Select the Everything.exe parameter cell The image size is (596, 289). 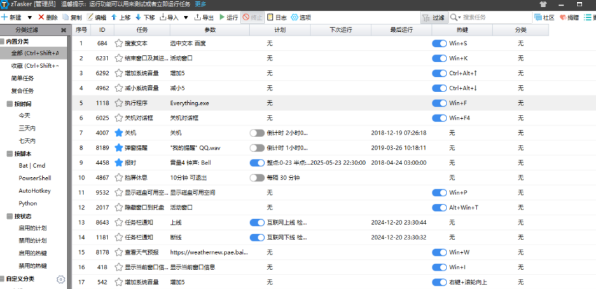click(x=190, y=103)
